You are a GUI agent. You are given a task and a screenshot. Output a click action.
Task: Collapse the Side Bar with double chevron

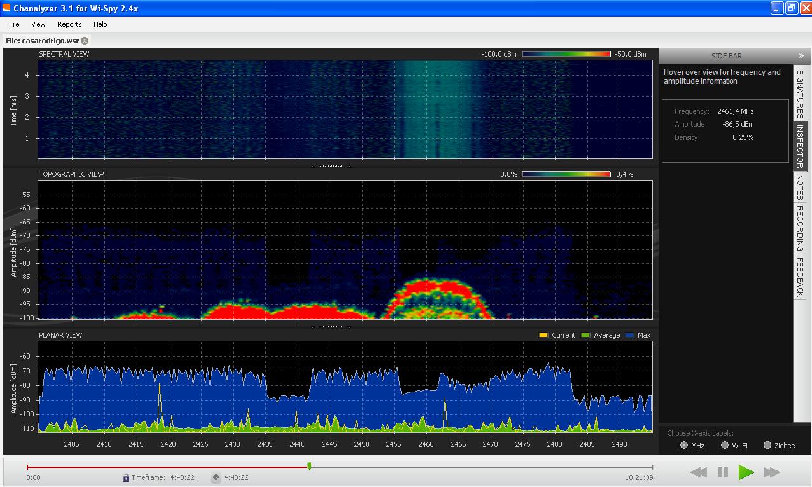click(801, 56)
